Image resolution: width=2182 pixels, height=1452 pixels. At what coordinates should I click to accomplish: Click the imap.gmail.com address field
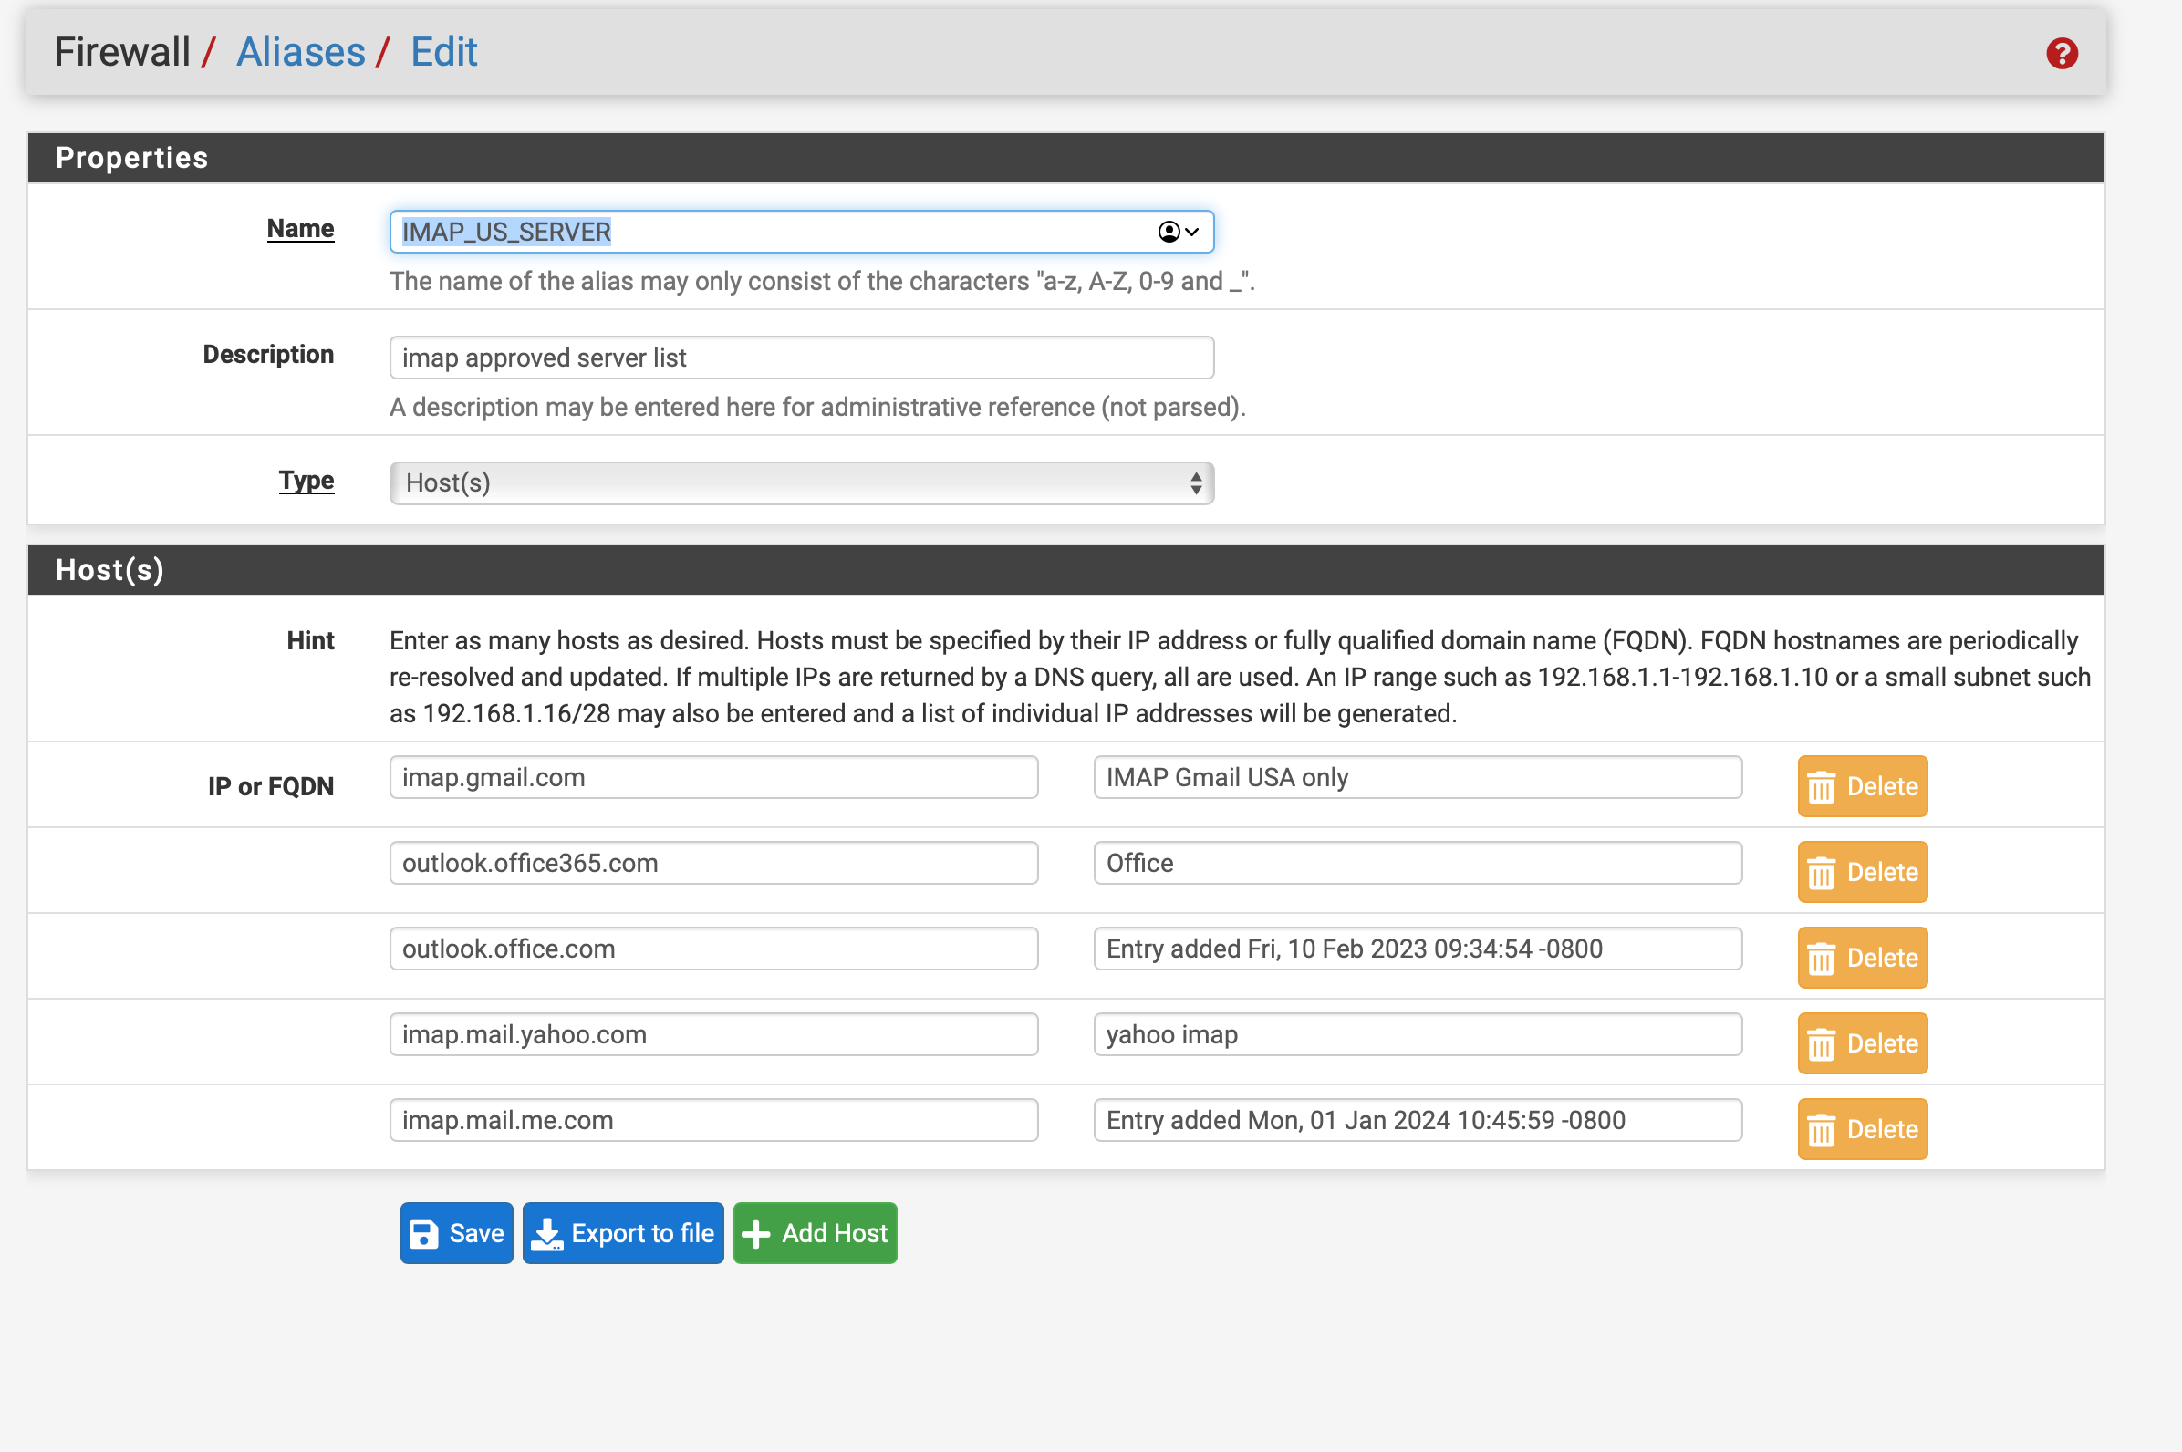[713, 778]
